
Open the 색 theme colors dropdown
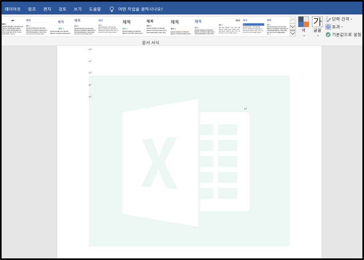(303, 27)
